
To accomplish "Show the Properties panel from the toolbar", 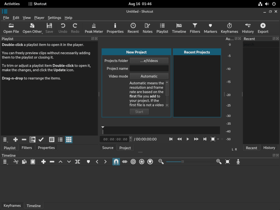I will click(x=115, y=28).
